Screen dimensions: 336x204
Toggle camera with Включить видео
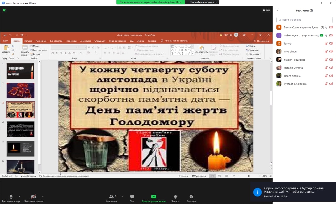pyautogui.click(x=33, y=197)
